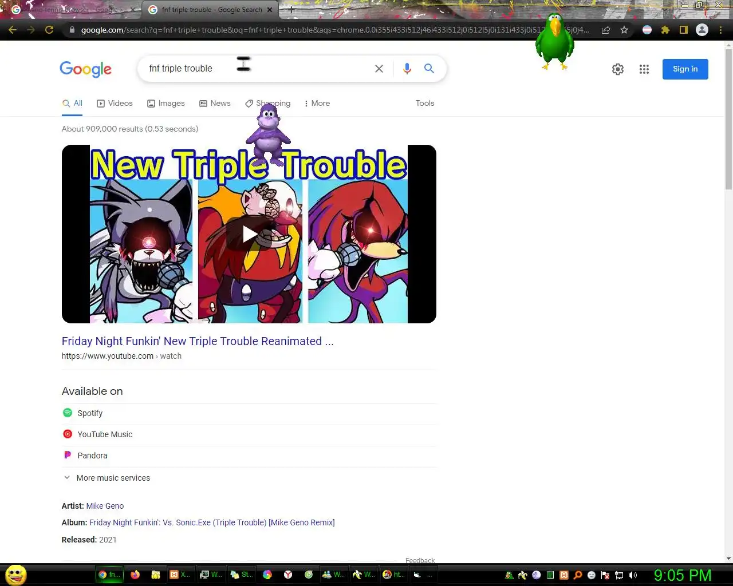Open the Vs. Sonic.Exe album link
The image size is (733, 586).
[x=212, y=522]
